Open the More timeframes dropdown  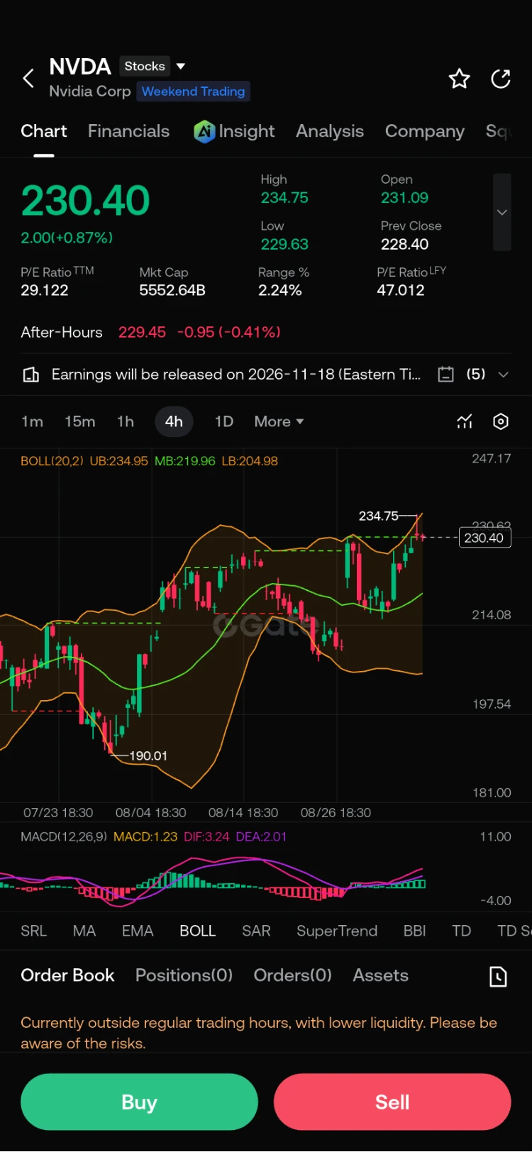click(x=279, y=421)
